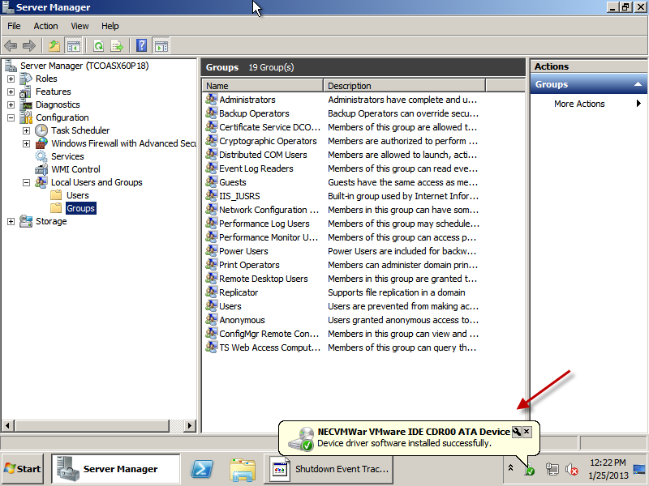Click More Actions in Actions pane
The image size is (649, 486).
[579, 104]
